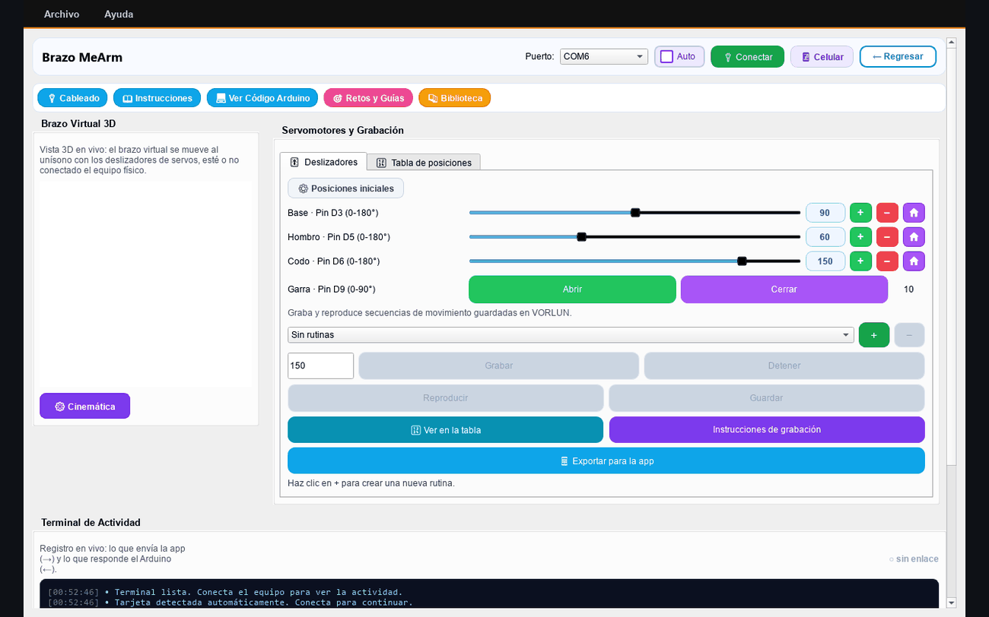Decrease Codo angle with red minus
The width and height of the screenshot is (989, 617).
(x=887, y=261)
